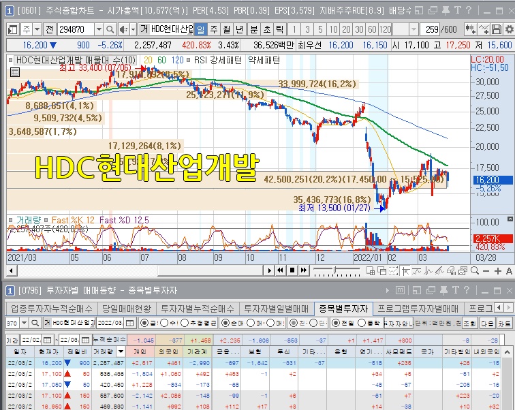Click the 조회 query button in the investor panel
Screen dimensions: 515x410
coord(470,324)
